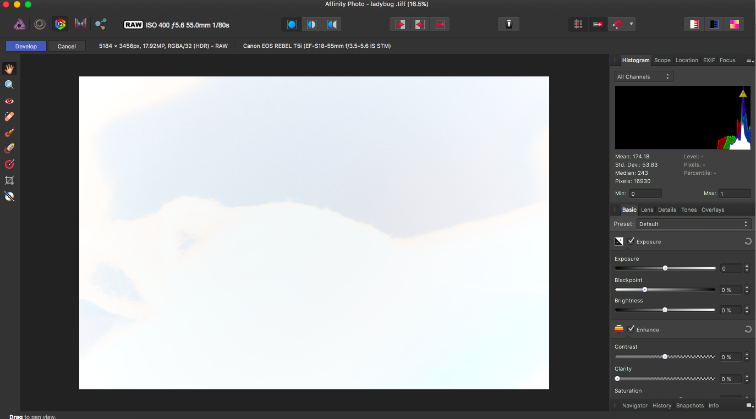This screenshot has height=419, width=756.
Task: Switch to the Details tab
Action: [667, 209]
